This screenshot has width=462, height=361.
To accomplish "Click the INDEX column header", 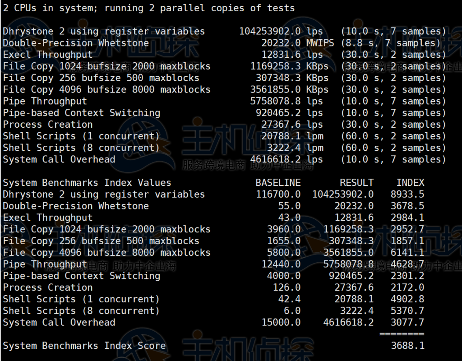I will click(410, 183).
